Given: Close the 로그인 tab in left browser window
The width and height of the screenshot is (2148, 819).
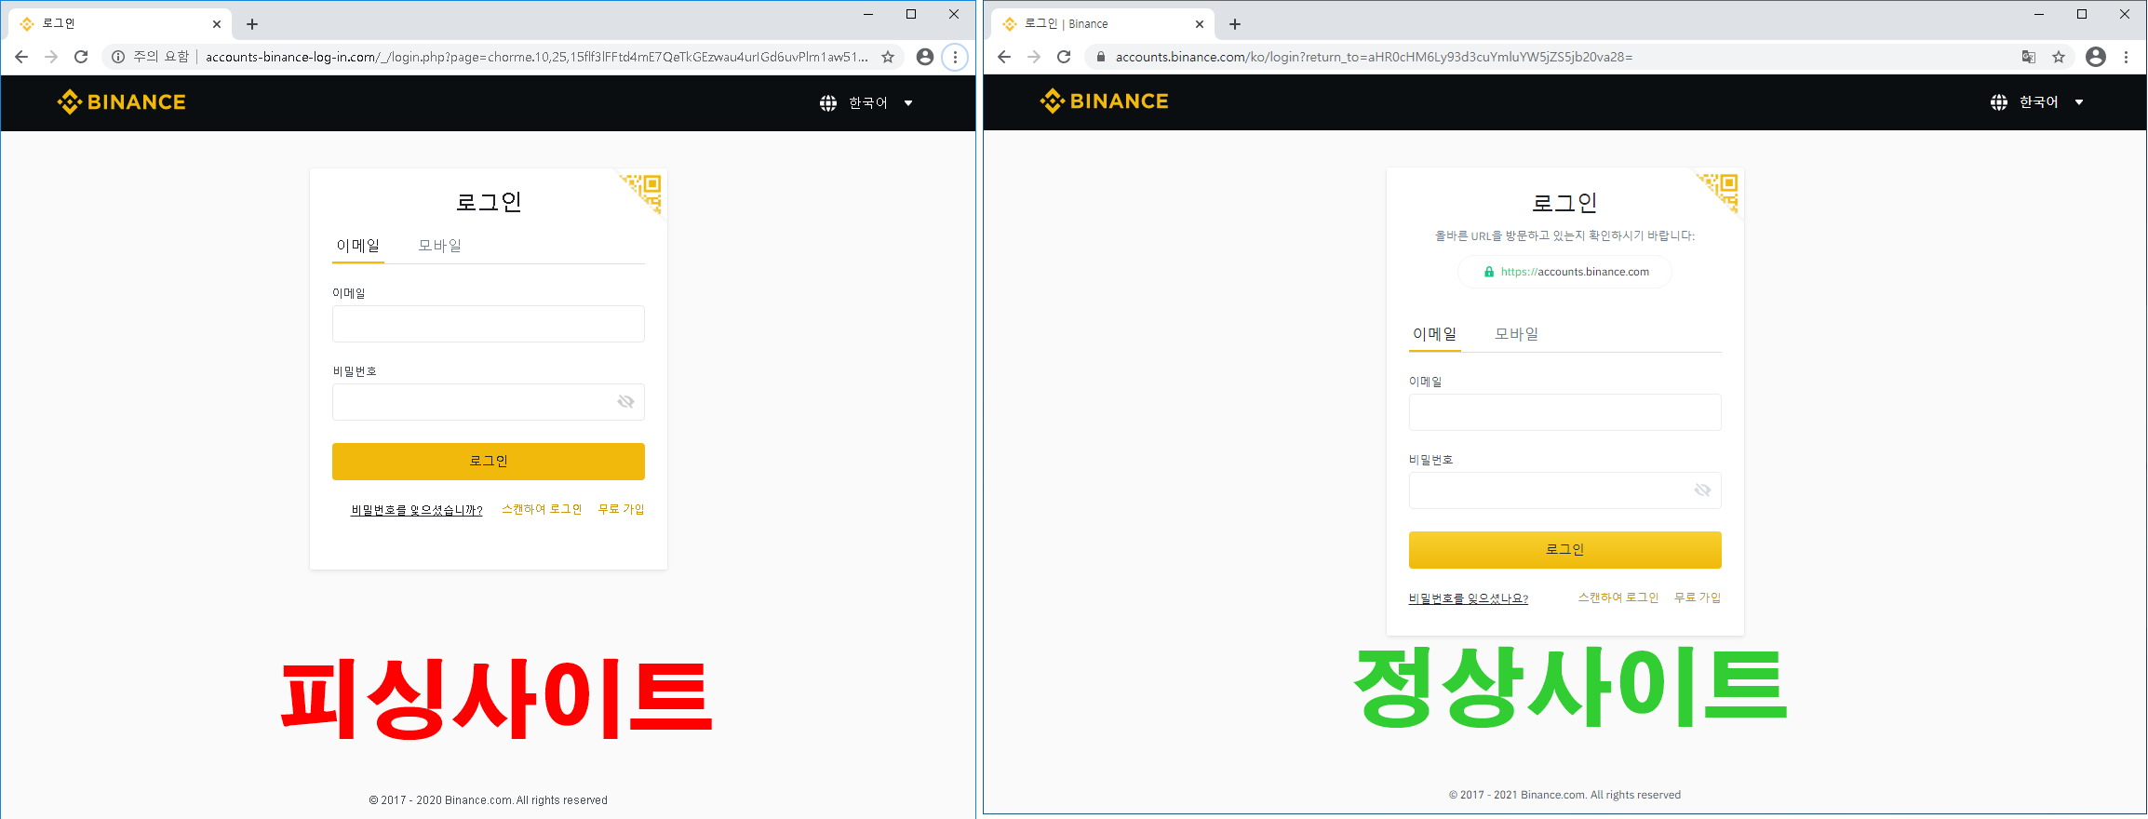Looking at the screenshot, I should click(x=217, y=24).
